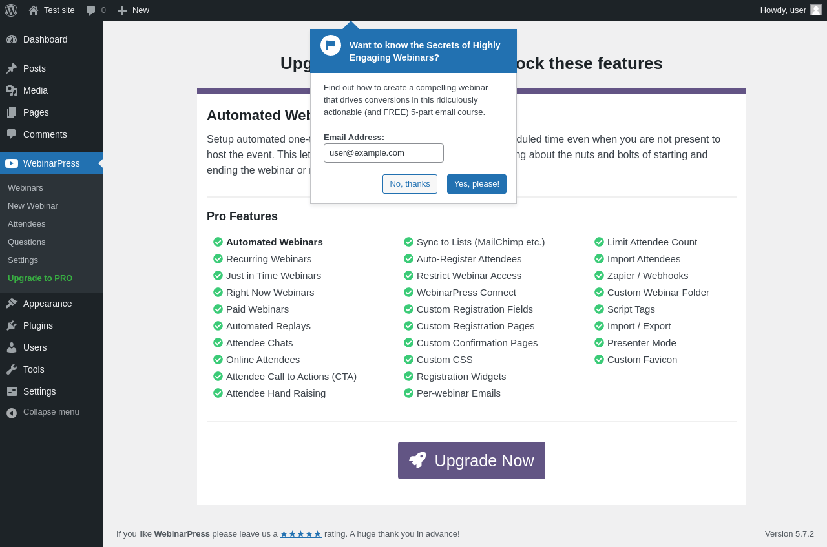
Task: Click the Settings sliders icon in sidebar
Action: click(x=12, y=391)
